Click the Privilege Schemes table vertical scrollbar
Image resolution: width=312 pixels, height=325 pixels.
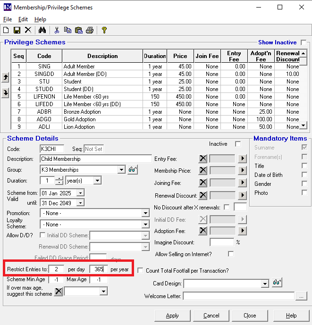(304, 90)
